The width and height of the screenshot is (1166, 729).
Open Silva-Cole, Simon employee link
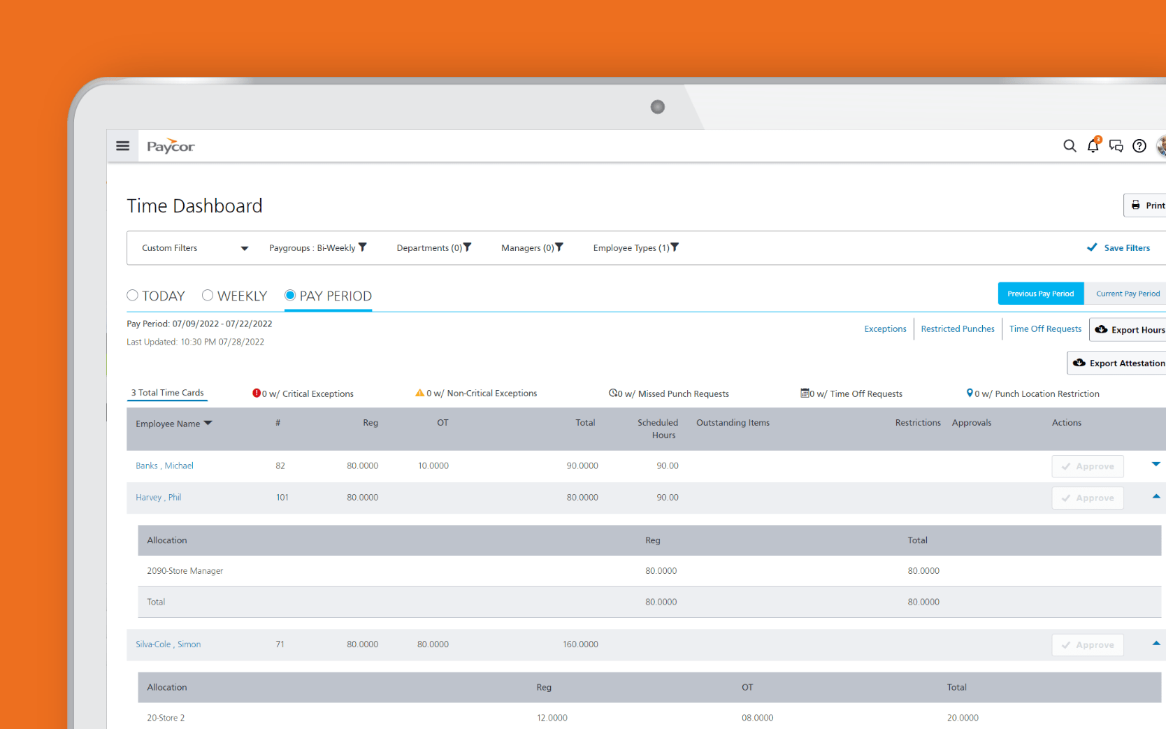168,644
